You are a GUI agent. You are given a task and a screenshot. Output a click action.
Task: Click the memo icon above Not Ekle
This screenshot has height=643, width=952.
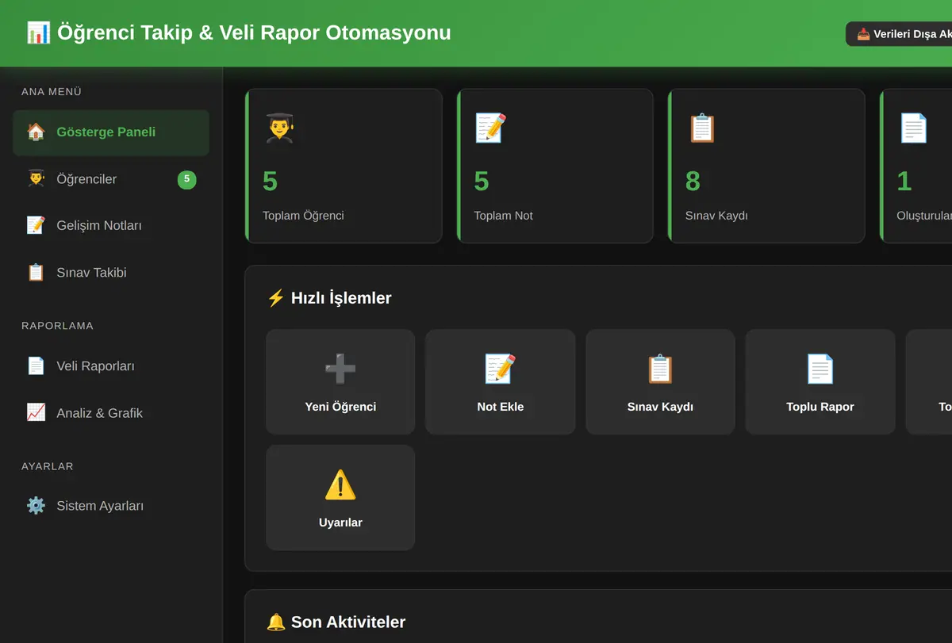pyautogui.click(x=501, y=369)
